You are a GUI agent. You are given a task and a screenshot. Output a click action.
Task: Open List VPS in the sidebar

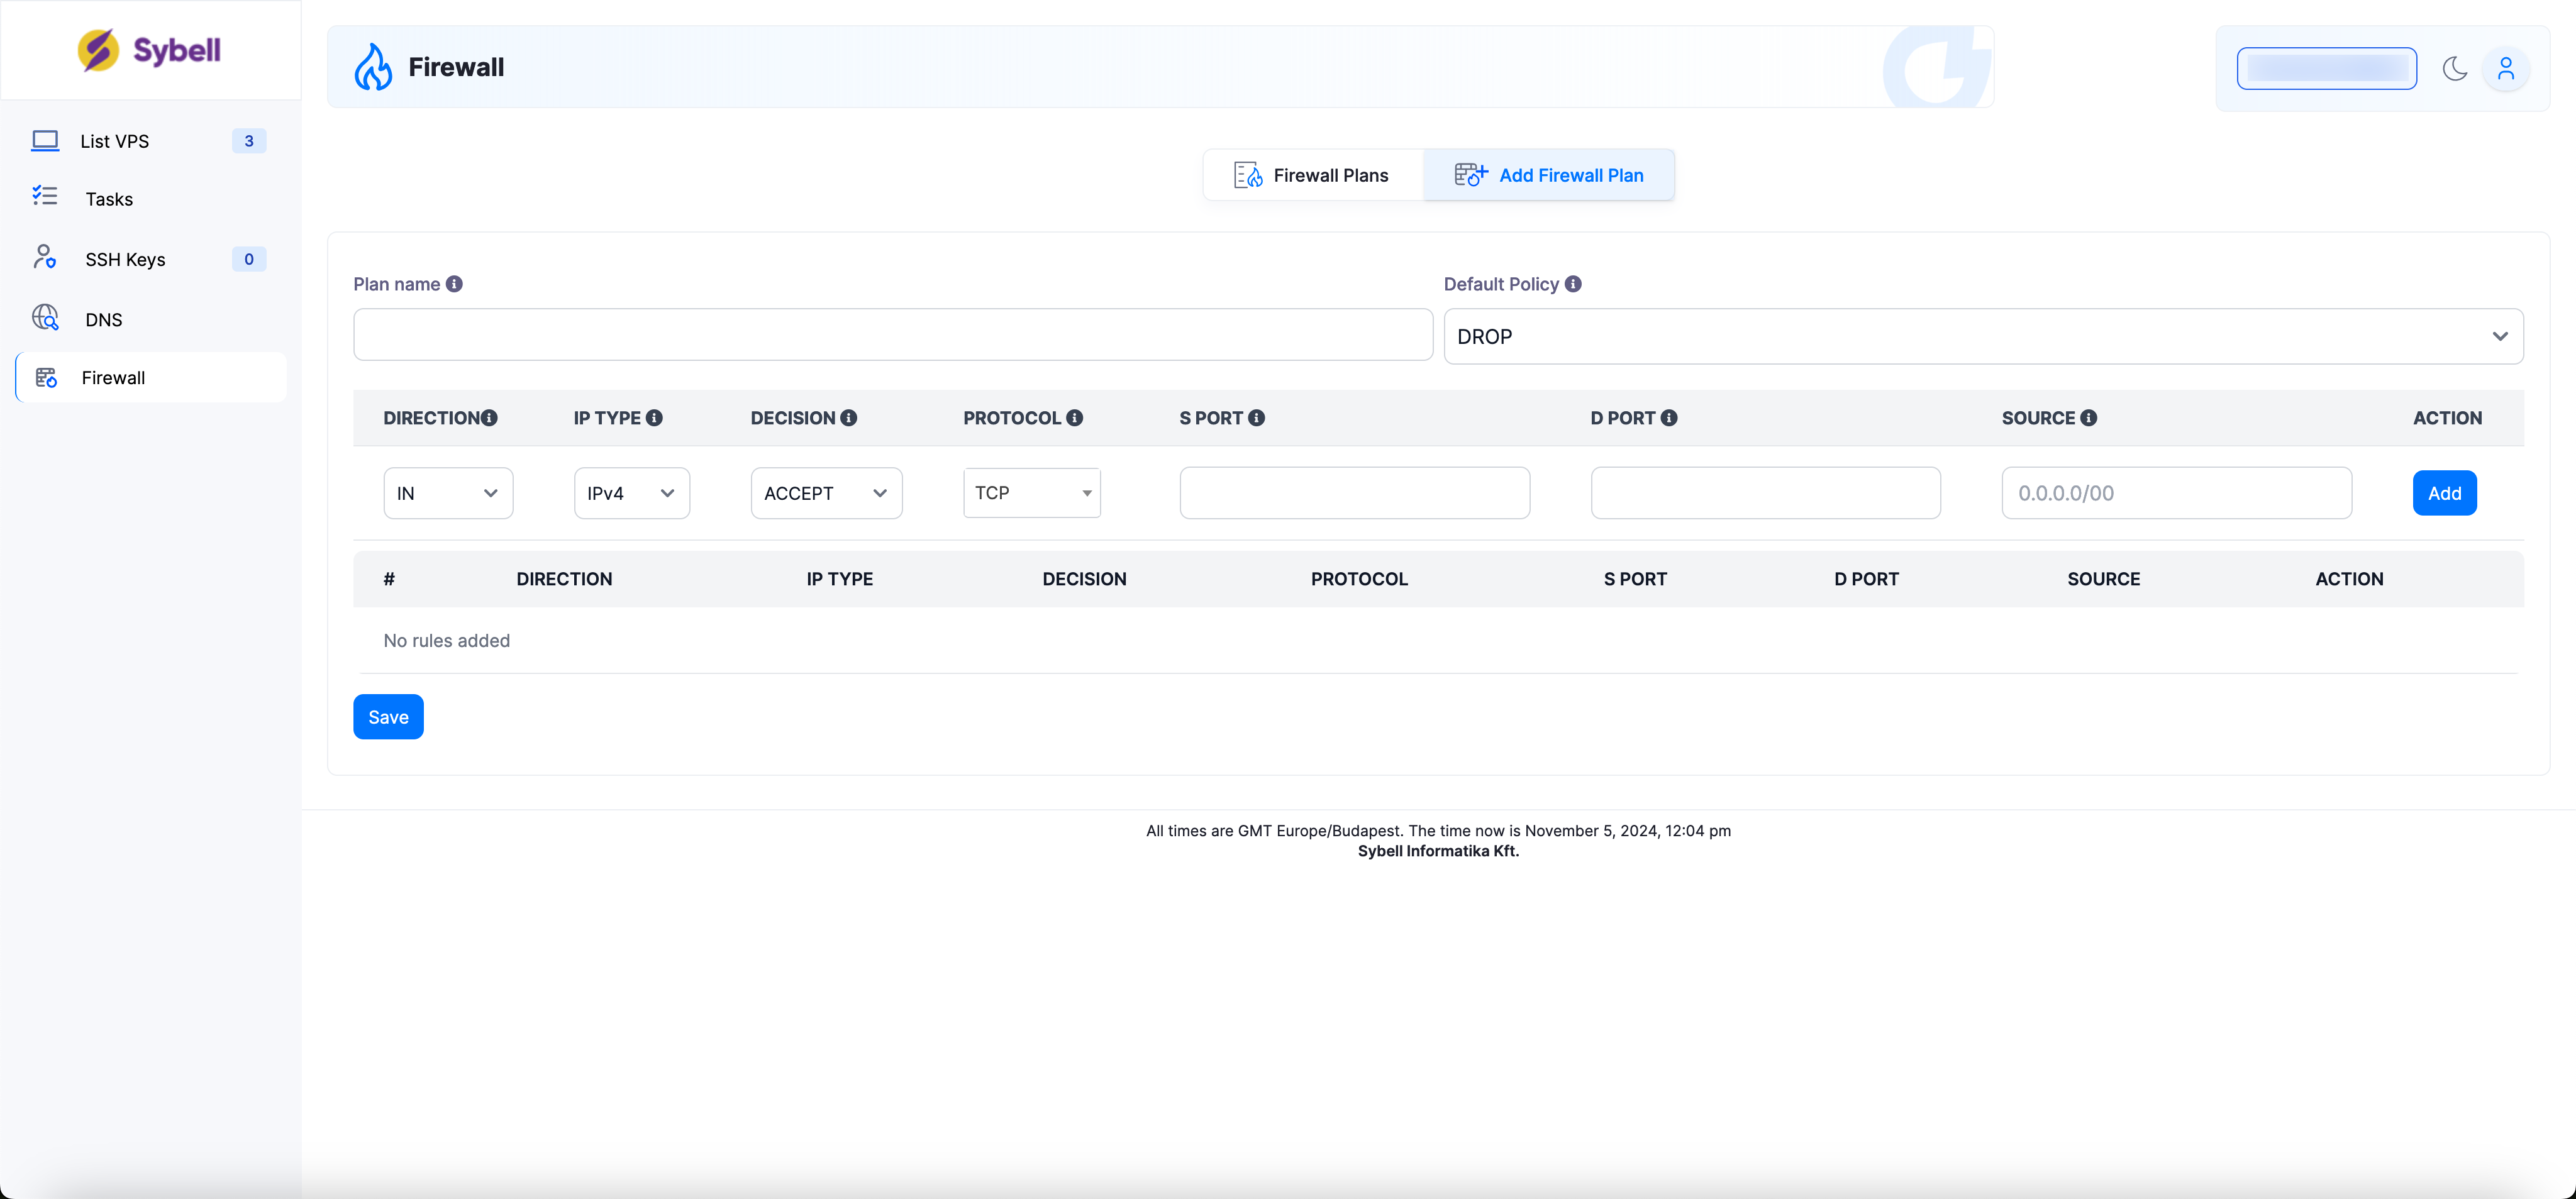click(115, 141)
